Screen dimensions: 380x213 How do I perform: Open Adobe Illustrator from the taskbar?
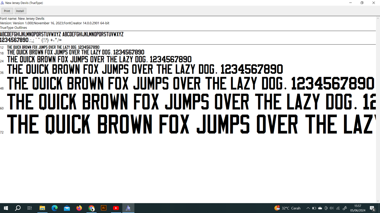(x=104, y=208)
